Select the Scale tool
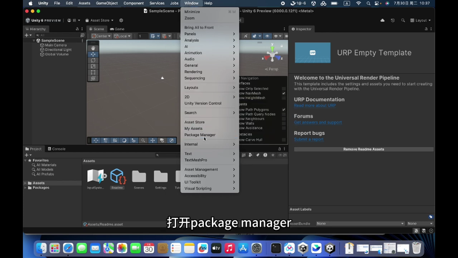 93,66
